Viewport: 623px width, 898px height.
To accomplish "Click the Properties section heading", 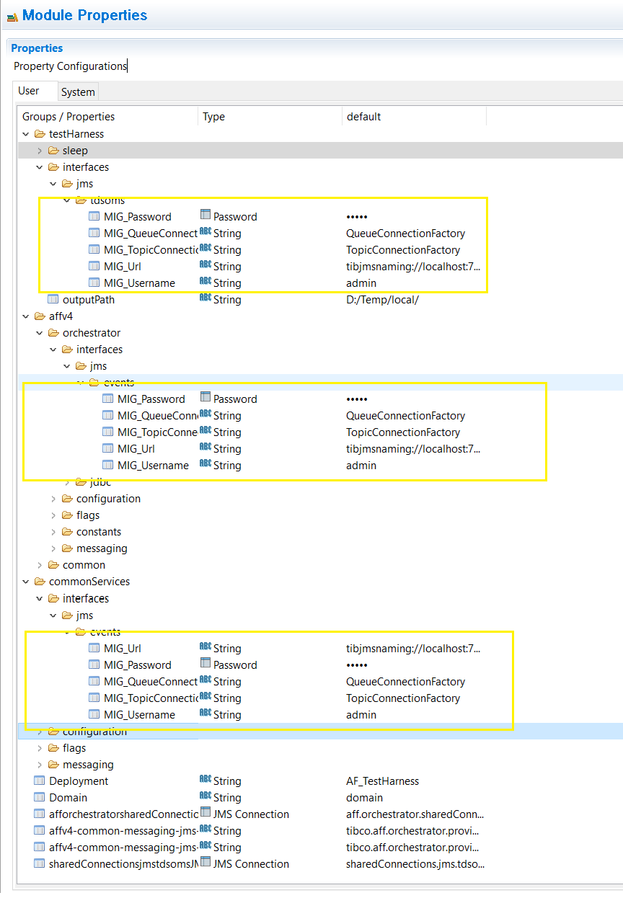I will coord(37,48).
